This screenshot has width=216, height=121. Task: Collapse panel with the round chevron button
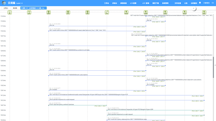[194, 8]
